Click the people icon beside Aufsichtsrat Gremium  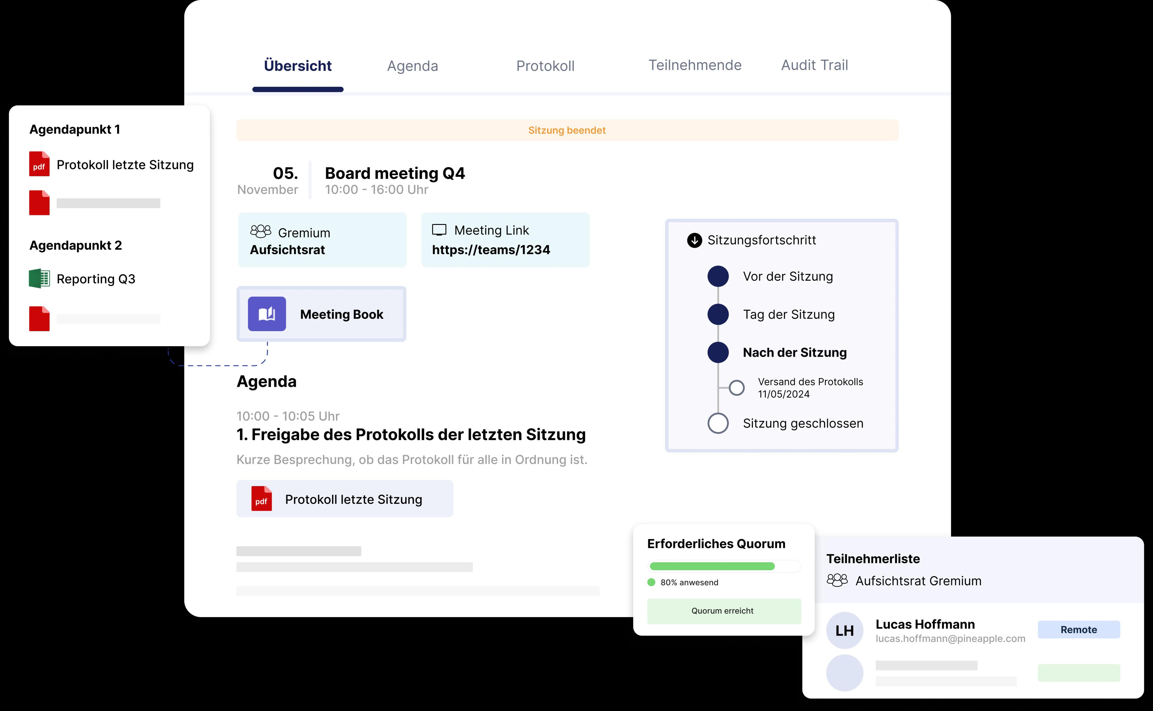point(837,580)
